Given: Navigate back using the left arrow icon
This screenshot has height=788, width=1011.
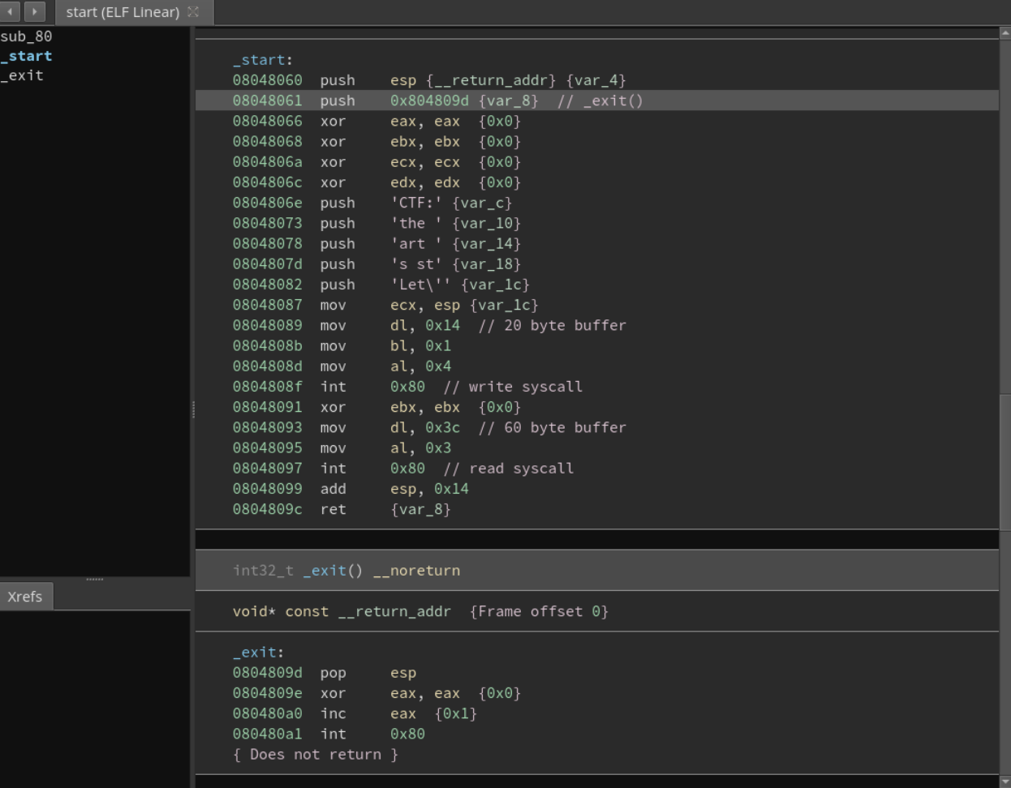Looking at the screenshot, I should point(9,12).
